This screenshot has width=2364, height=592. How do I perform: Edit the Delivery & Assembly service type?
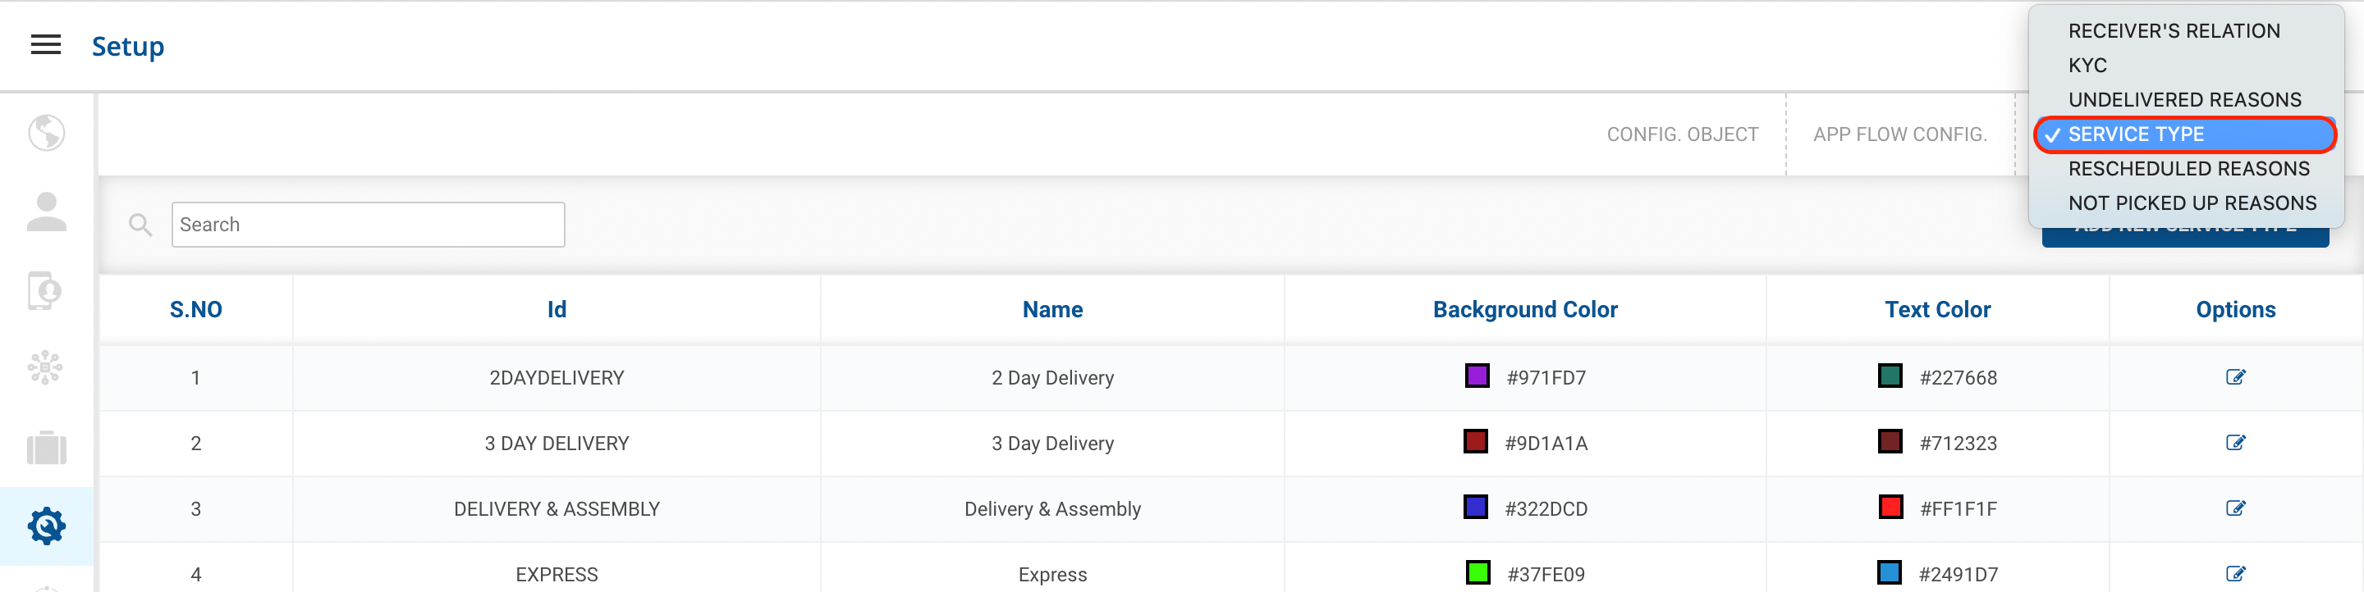(2234, 508)
